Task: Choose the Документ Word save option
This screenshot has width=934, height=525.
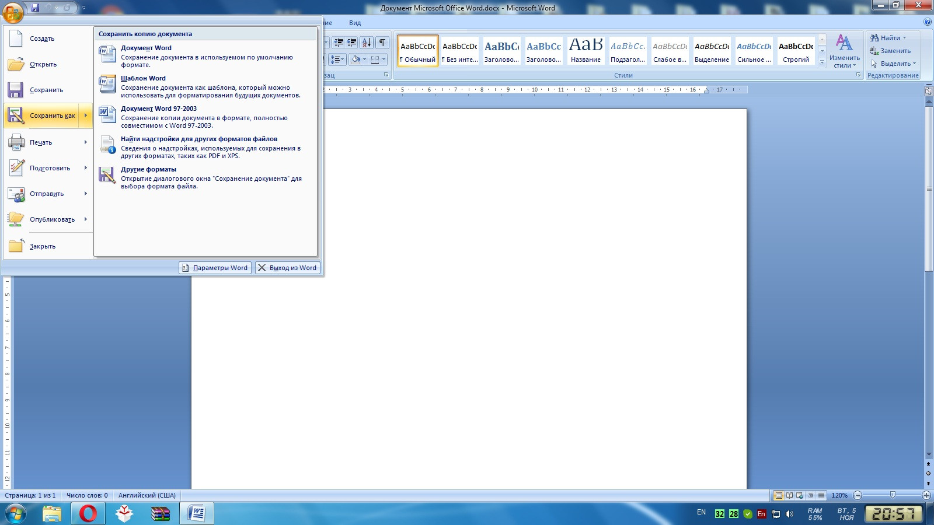Action: (x=205, y=56)
